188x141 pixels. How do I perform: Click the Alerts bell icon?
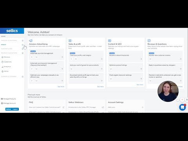click(2, 71)
